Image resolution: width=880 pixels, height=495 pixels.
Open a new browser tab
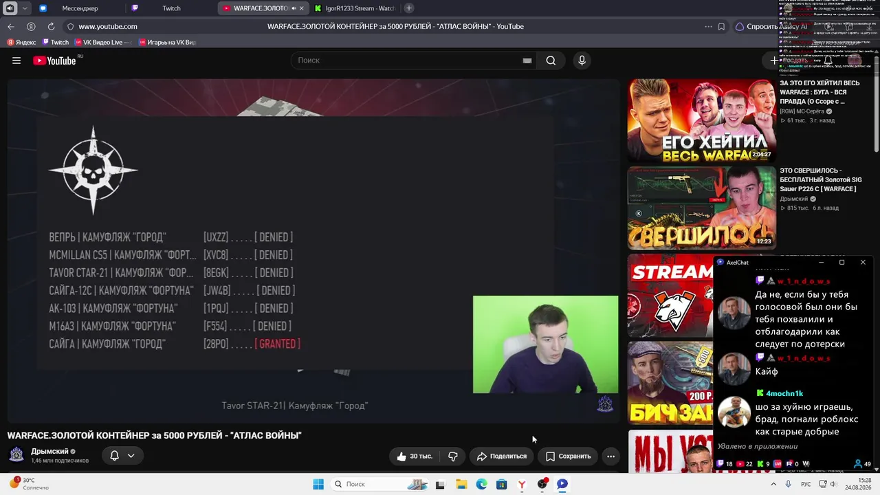click(409, 8)
